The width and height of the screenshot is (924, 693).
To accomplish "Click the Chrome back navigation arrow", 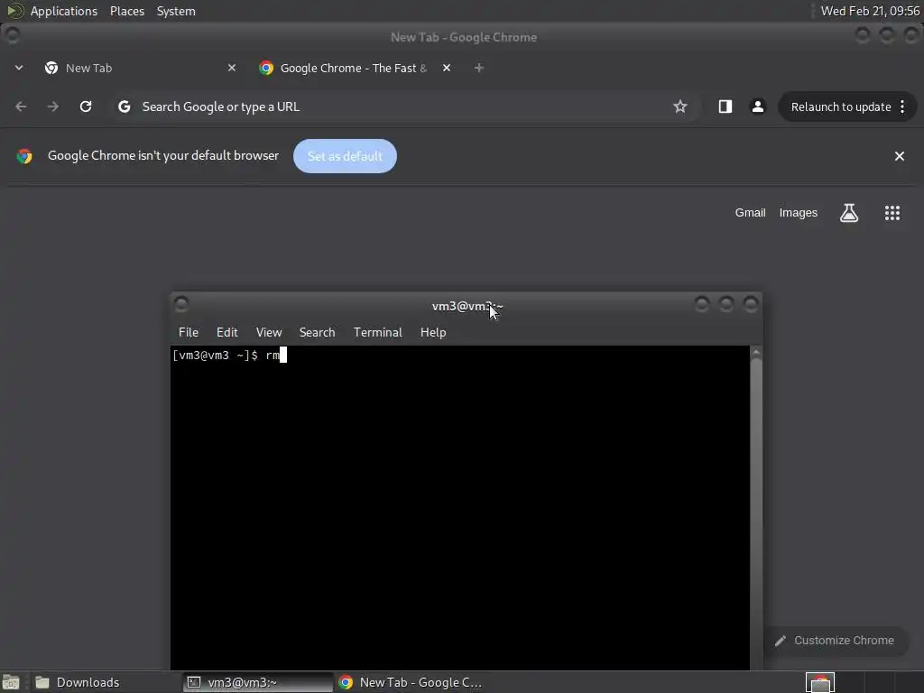I will click(22, 106).
